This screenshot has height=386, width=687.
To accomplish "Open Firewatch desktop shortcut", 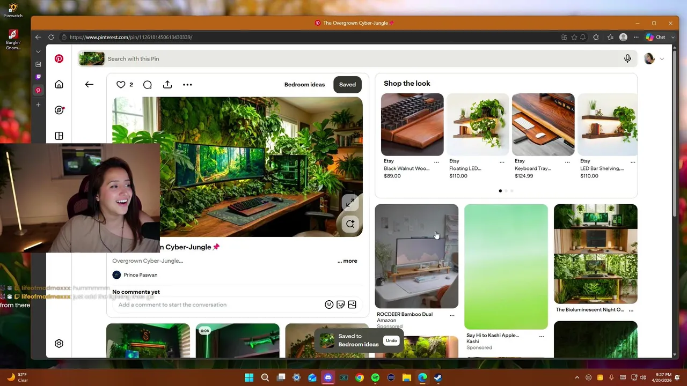I will [x=13, y=10].
